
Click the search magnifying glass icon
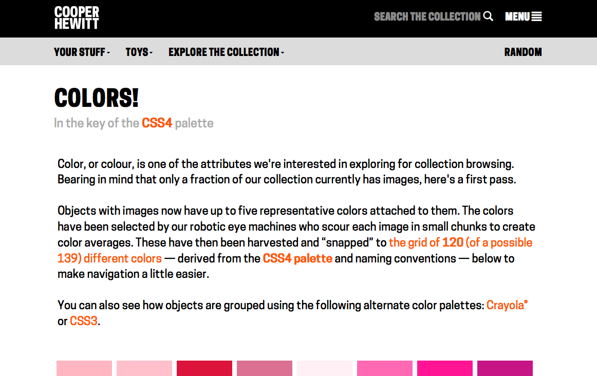click(x=488, y=16)
